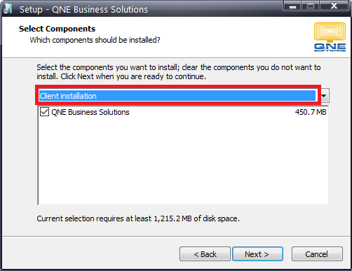Continue setup with the Next button

(257, 254)
